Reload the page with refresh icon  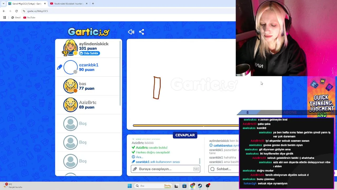pyautogui.click(x=17, y=11)
